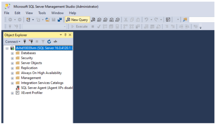Select SQL Server Agent node

[47, 88]
